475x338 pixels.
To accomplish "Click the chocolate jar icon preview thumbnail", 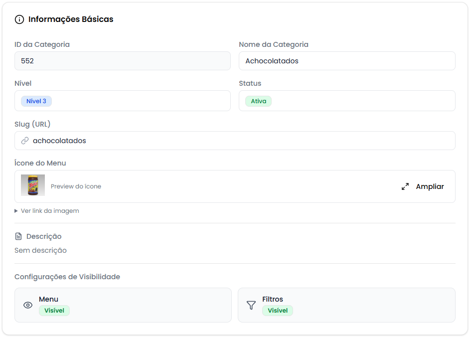I will coord(33,185).
